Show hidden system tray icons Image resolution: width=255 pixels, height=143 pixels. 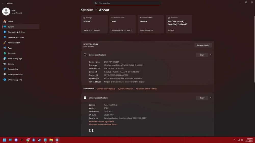coord(235,140)
